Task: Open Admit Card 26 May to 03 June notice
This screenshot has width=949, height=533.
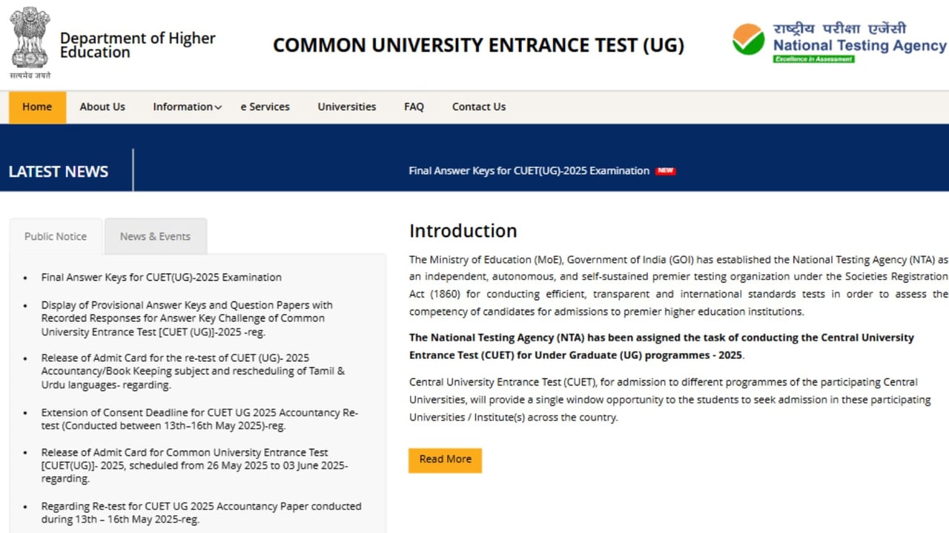Action: [195, 466]
